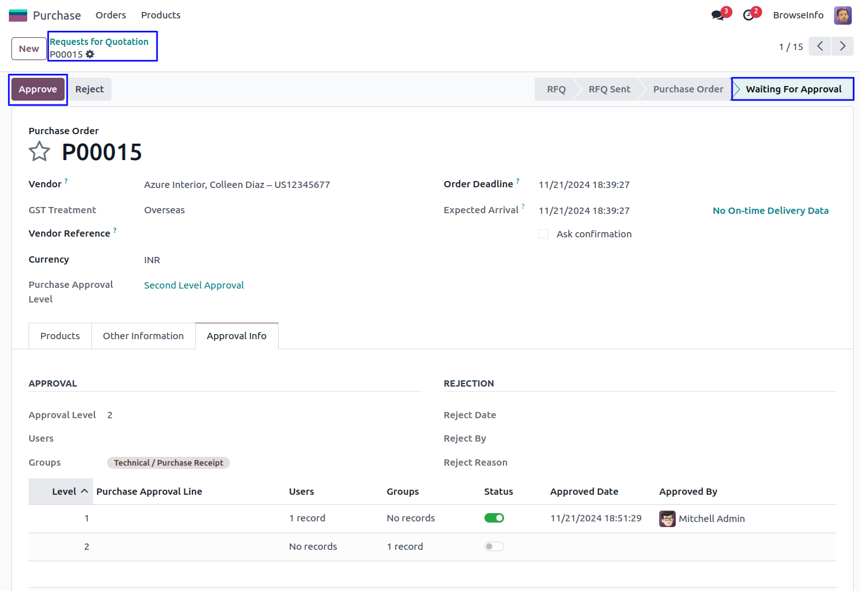
Task: Enable the Ask confirmation checkbox
Action: coord(543,234)
